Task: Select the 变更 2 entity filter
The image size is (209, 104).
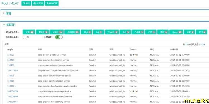Action: coord(190,32)
